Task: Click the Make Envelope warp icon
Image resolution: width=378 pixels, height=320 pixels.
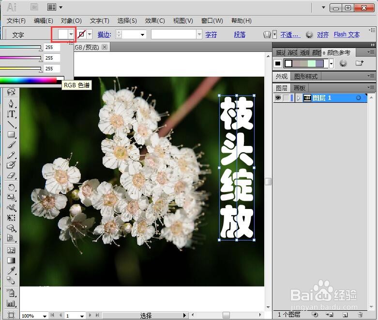Action: 267,35
